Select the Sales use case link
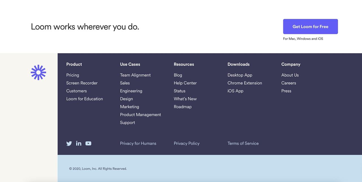The image size is (362, 182). (125, 83)
